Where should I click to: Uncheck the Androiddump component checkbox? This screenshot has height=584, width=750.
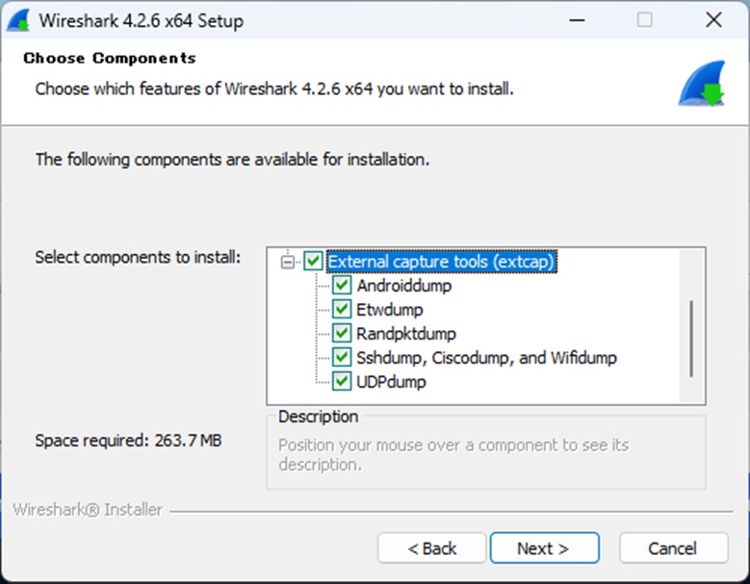[342, 286]
